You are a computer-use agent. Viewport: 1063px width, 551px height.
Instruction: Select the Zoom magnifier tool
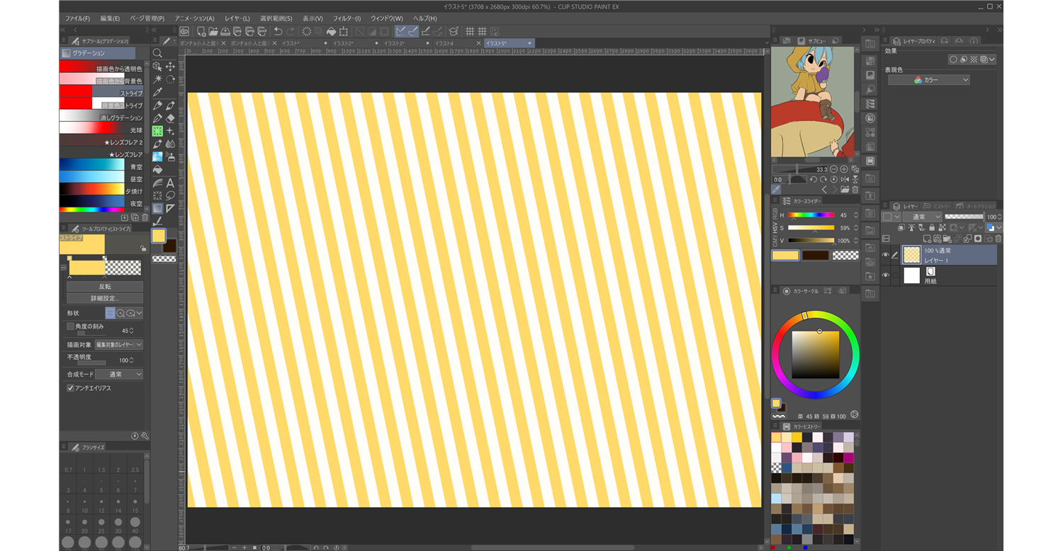pyautogui.click(x=157, y=53)
